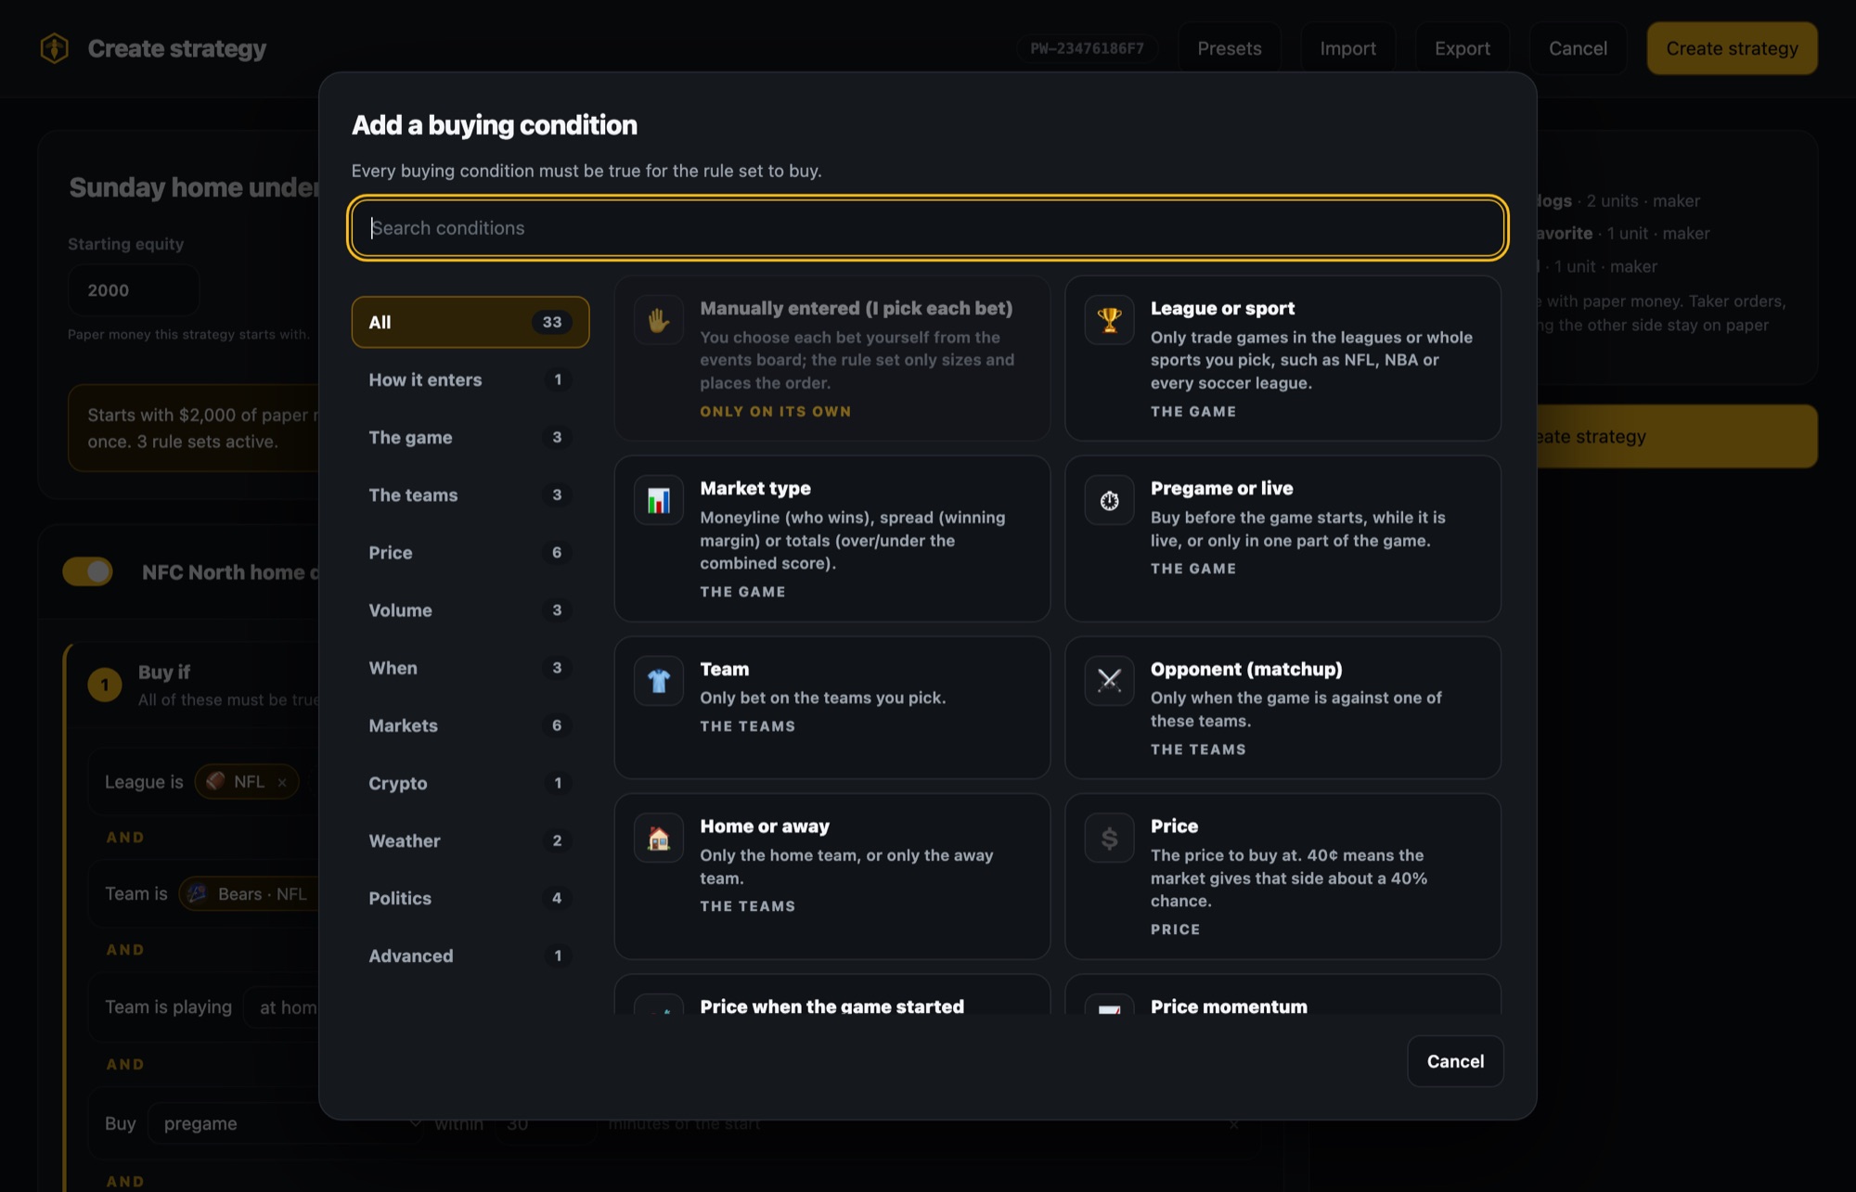
Task: Click the Starting equity field showing 2000
Action: (x=134, y=290)
